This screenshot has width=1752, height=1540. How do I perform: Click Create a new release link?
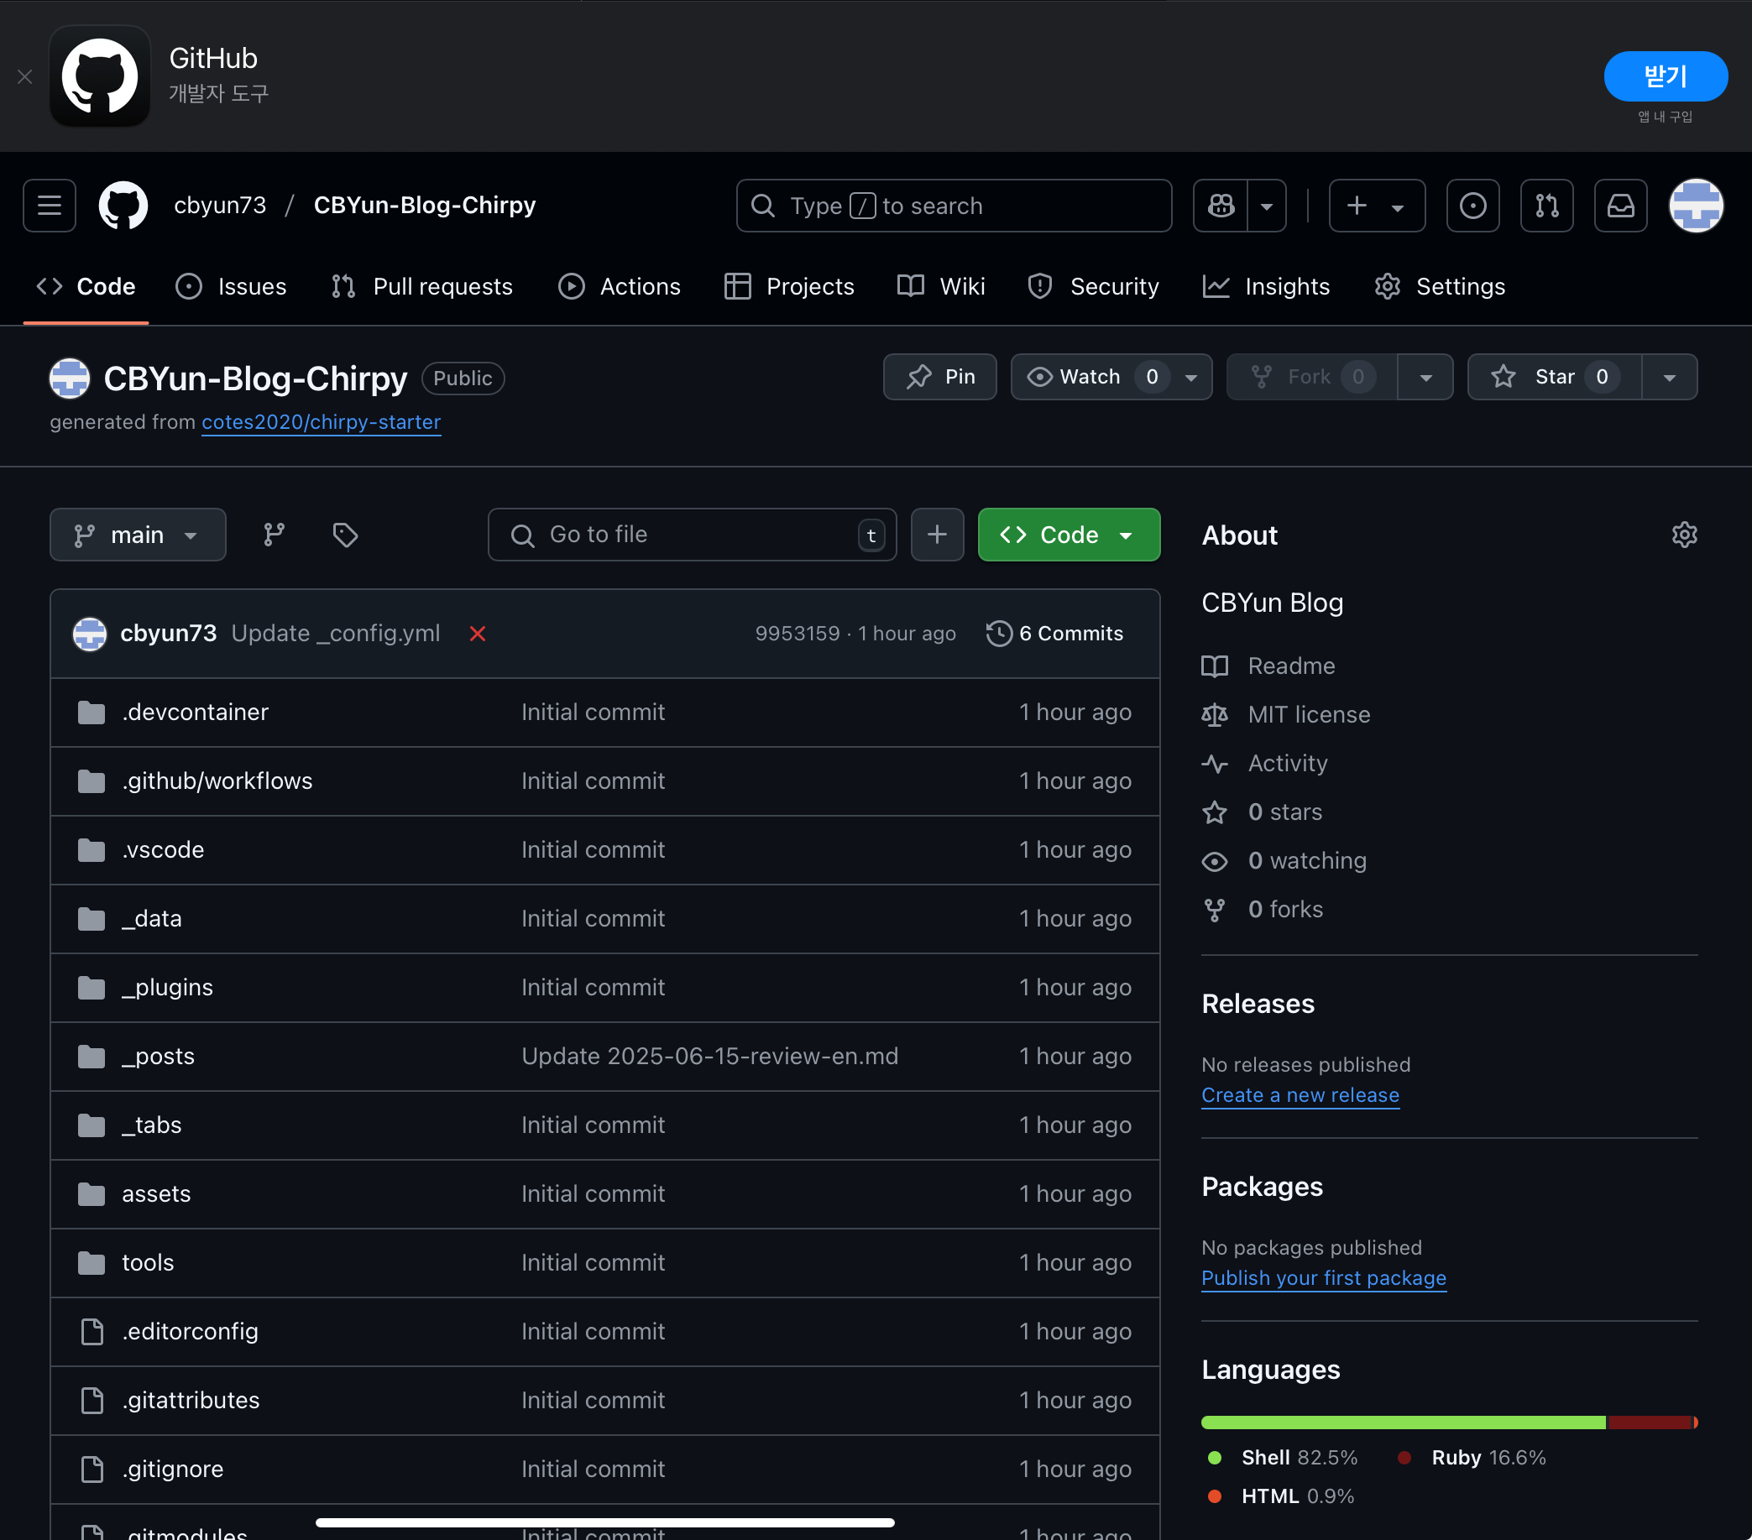[x=1300, y=1094]
